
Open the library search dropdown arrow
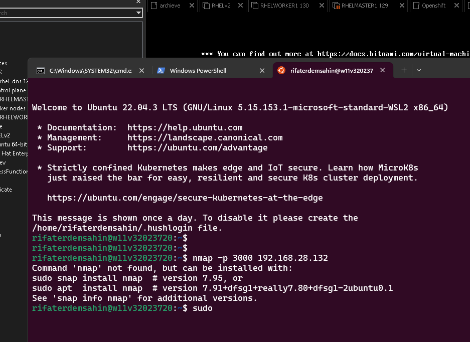click(x=138, y=13)
